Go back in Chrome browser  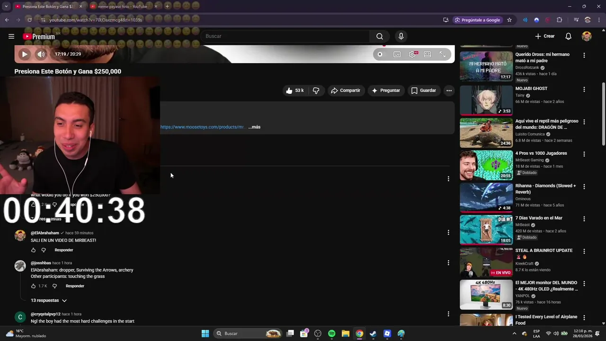[x=7, y=20]
